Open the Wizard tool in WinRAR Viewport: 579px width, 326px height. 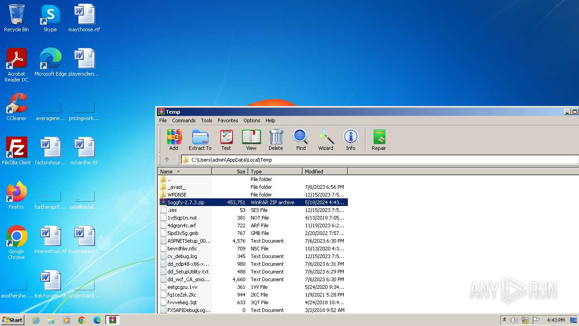(x=326, y=140)
